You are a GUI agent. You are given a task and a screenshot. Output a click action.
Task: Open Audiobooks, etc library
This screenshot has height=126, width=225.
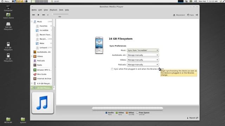[42, 52]
